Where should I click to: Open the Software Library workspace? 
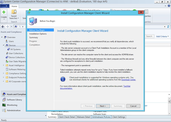14,100
